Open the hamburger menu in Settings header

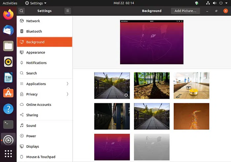(68, 11)
